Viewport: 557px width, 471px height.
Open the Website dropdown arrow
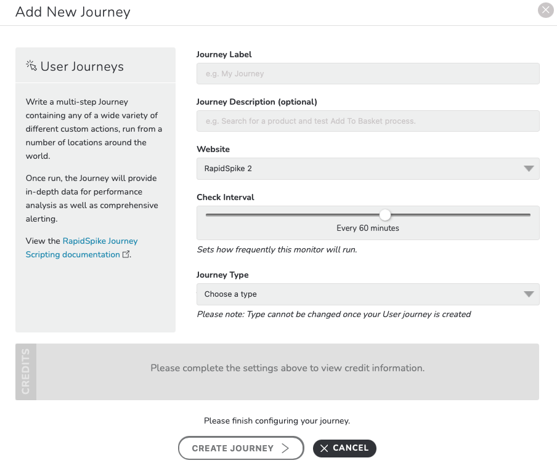tap(529, 169)
